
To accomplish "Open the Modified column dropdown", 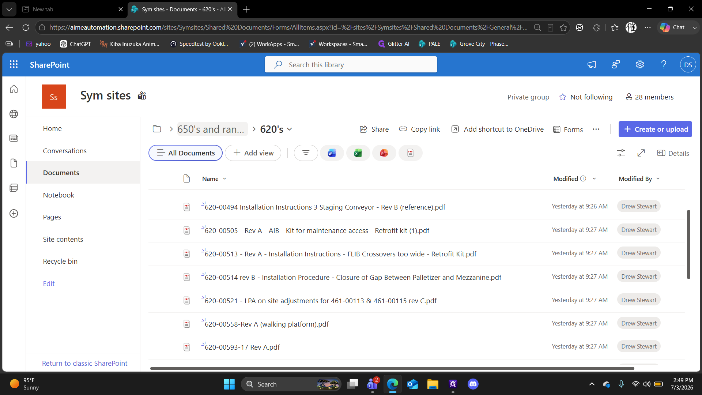I will tap(594, 179).
